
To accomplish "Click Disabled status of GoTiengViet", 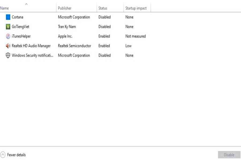I will [x=104, y=26].
